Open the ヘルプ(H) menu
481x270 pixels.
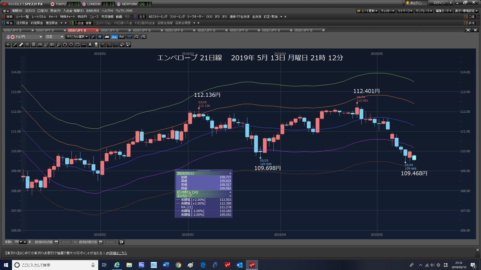point(107,11)
